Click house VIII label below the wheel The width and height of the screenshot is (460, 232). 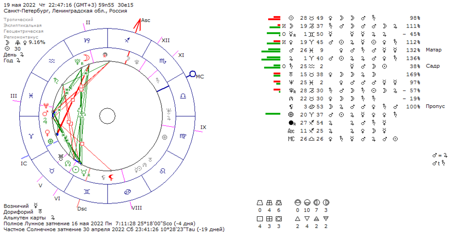tap(137, 208)
